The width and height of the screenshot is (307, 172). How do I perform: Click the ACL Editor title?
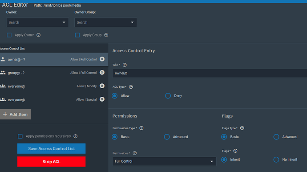[15, 5]
